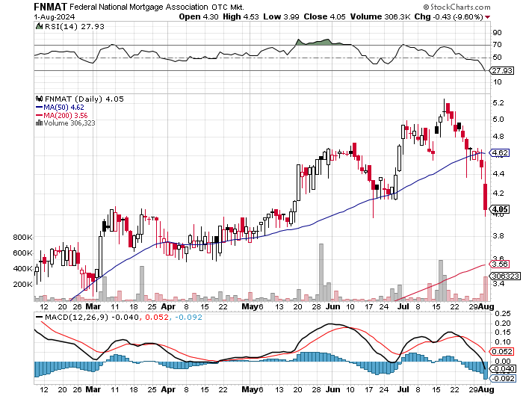
Task: Click Jun on the price chart date axis
Action: pyautogui.click(x=333, y=306)
